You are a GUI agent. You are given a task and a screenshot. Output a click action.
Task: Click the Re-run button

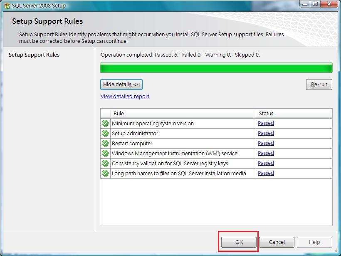319,85
